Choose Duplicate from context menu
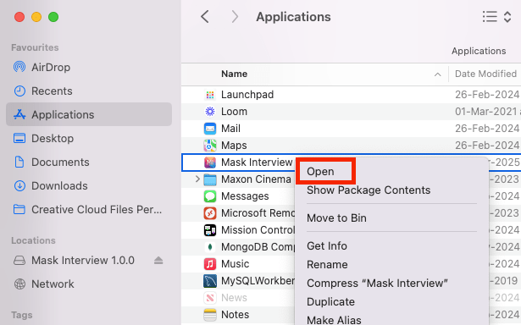This screenshot has width=521, height=325. point(331,302)
